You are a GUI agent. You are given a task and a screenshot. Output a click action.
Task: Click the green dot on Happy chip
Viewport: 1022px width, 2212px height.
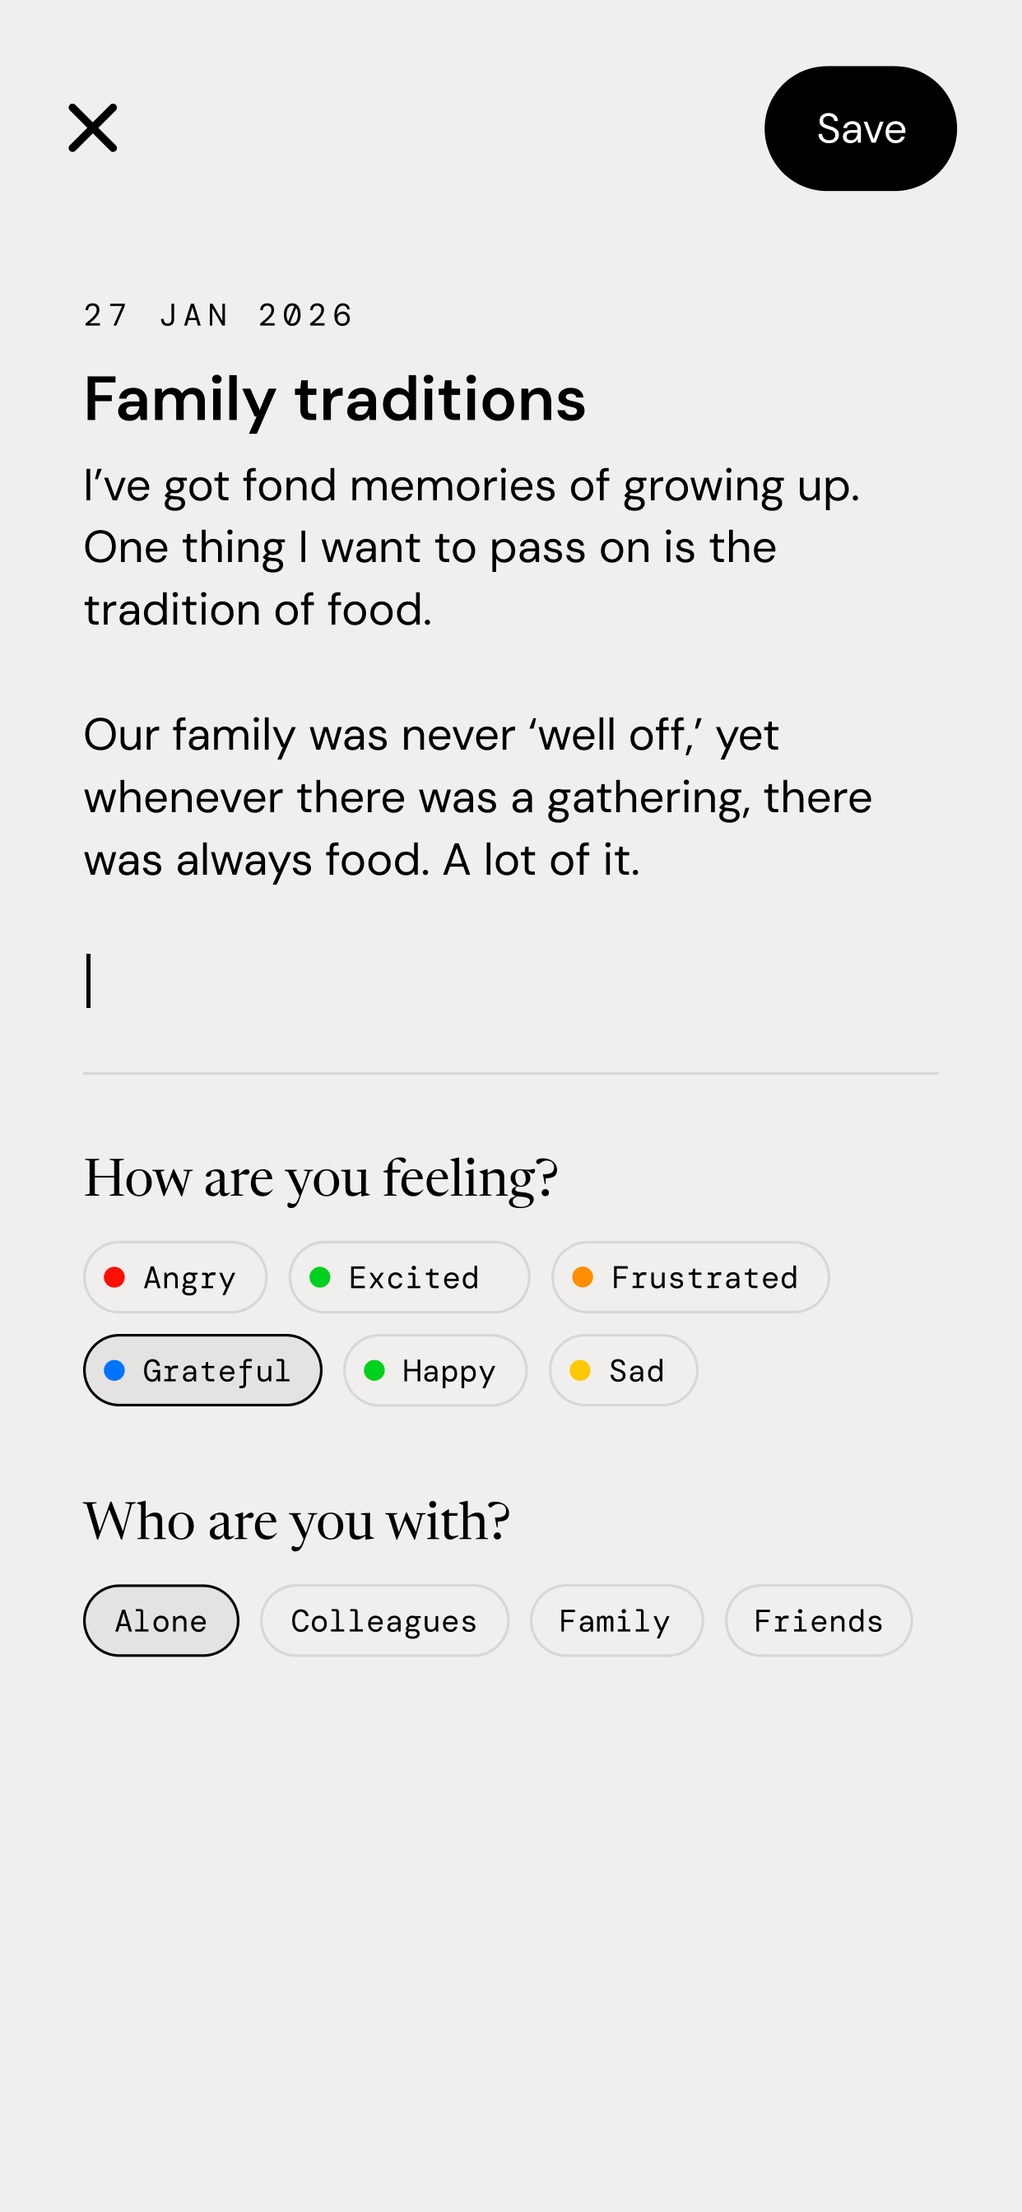pyautogui.click(x=376, y=1370)
